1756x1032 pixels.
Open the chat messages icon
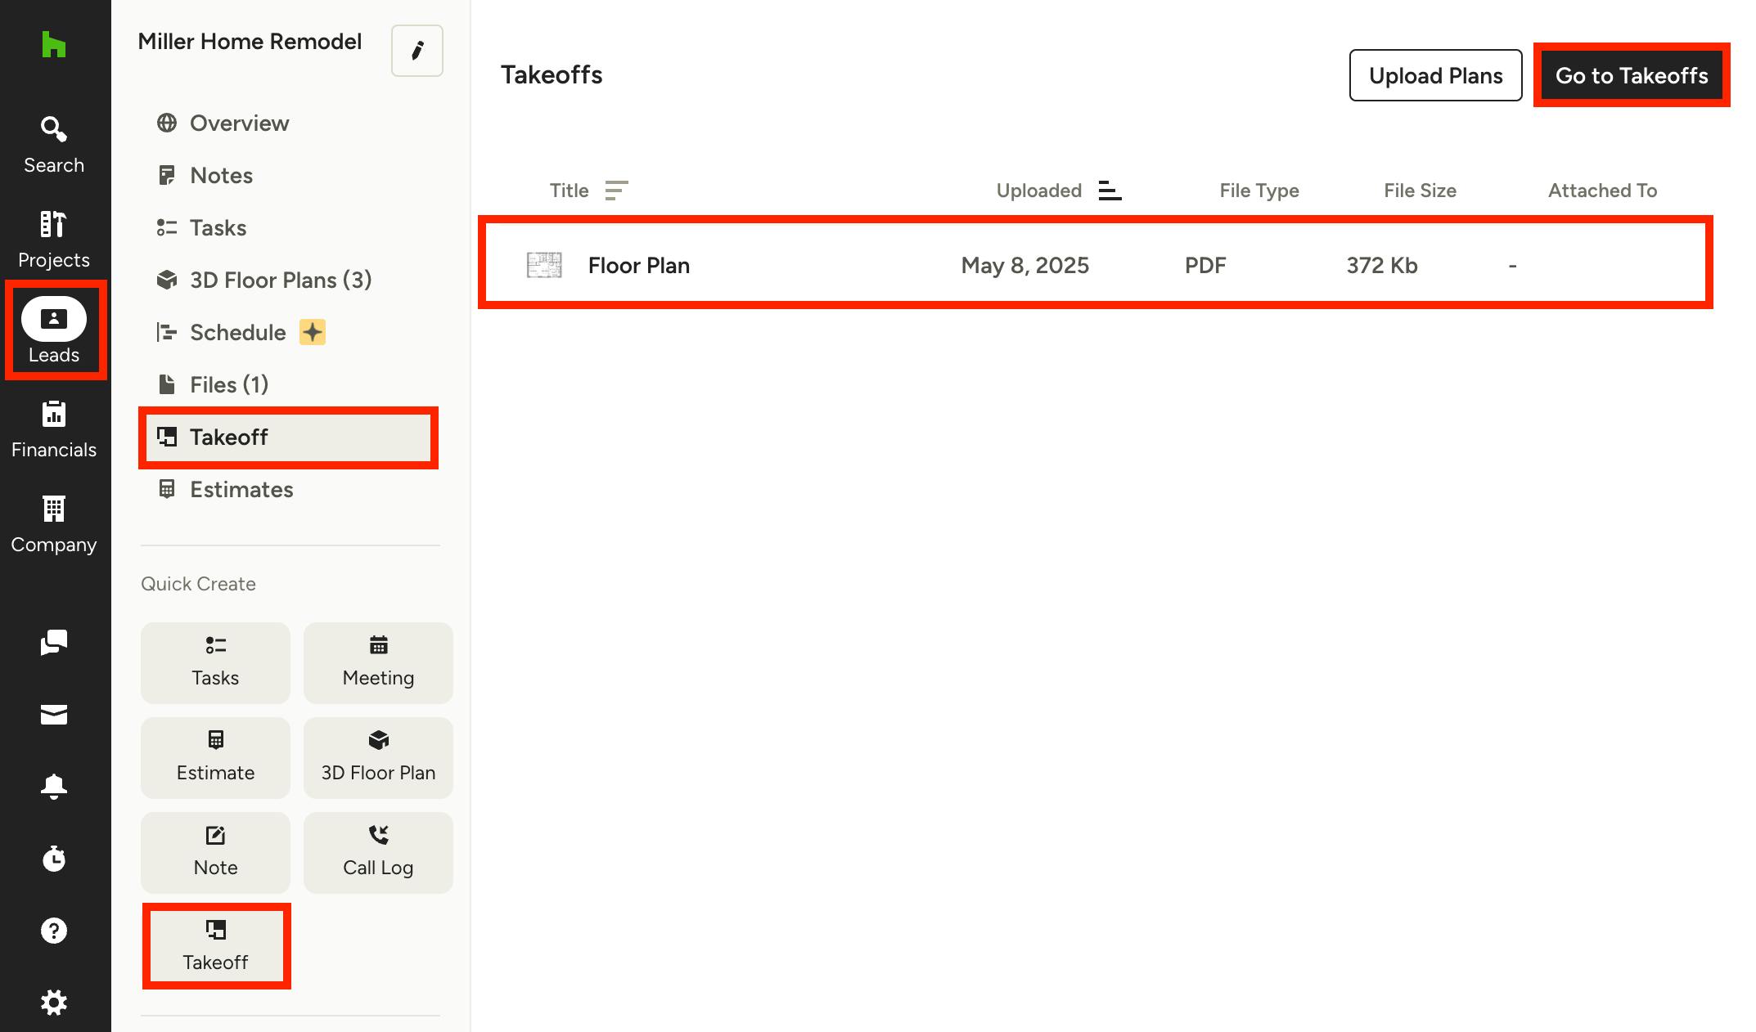pyautogui.click(x=53, y=643)
